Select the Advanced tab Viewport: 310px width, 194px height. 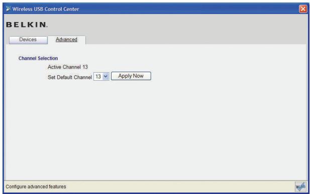pyautogui.click(x=67, y=40)
